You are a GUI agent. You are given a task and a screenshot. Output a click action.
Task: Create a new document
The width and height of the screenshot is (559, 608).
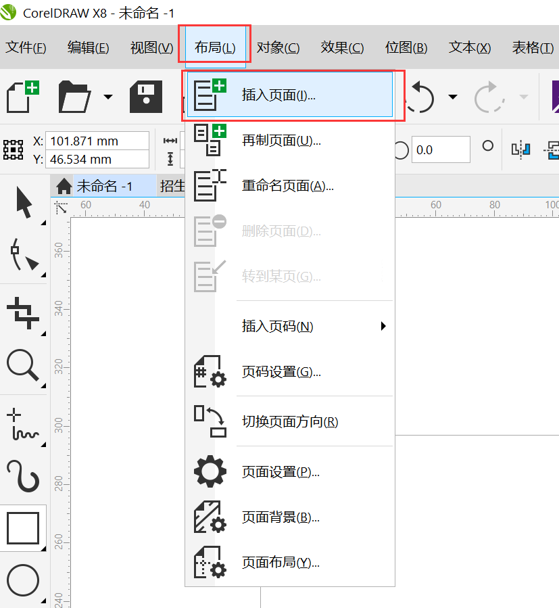click(x=22, y=96)
